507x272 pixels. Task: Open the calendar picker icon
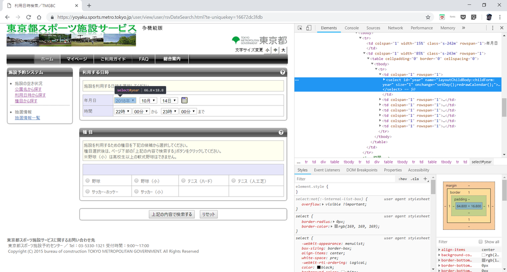[x=184, y=100]
